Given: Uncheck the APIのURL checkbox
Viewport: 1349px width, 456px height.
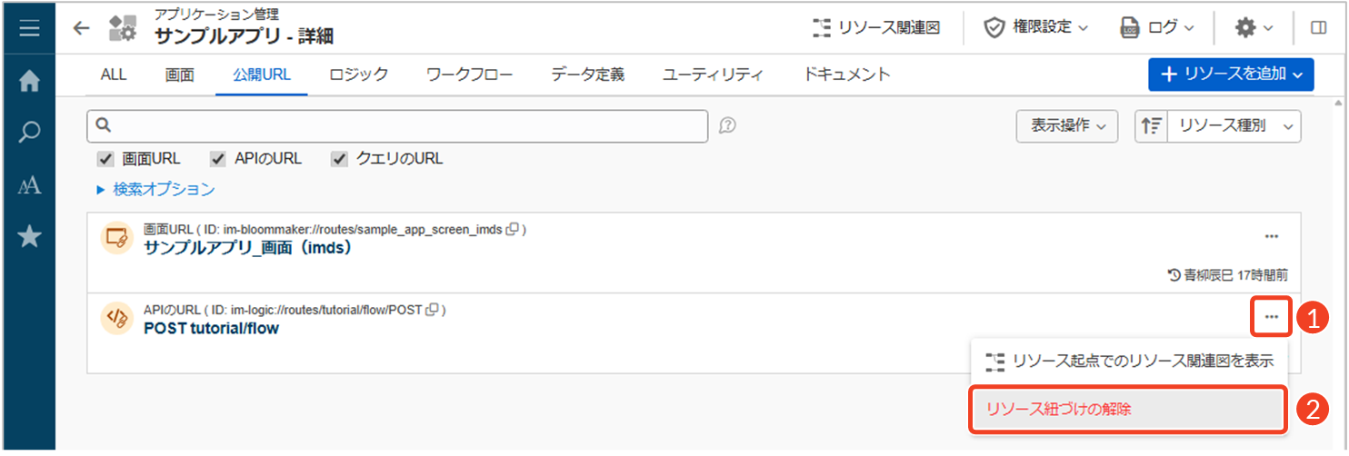Looking at the screenshot, I should [x=218, y=159].
